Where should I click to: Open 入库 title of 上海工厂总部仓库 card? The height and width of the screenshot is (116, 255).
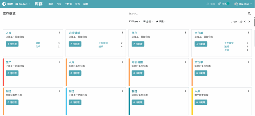8,33
